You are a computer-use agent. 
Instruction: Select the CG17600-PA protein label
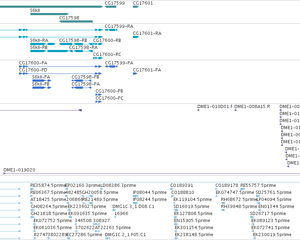[33, 63]
